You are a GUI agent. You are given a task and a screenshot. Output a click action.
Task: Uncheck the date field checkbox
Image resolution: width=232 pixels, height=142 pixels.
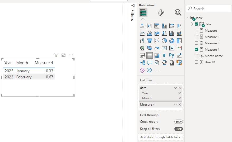click(x=196, y=24)
